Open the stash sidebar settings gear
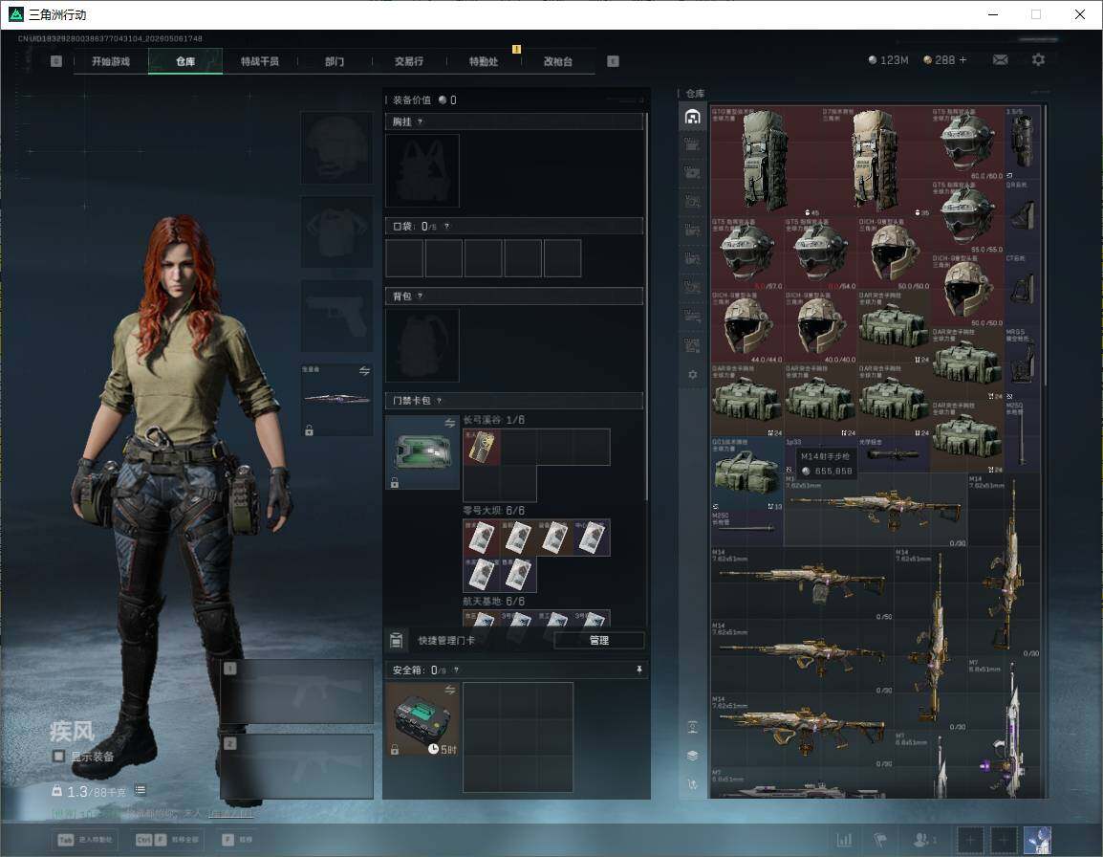Viewport: 1103px width, 857px height. click(x=692, y=375)
